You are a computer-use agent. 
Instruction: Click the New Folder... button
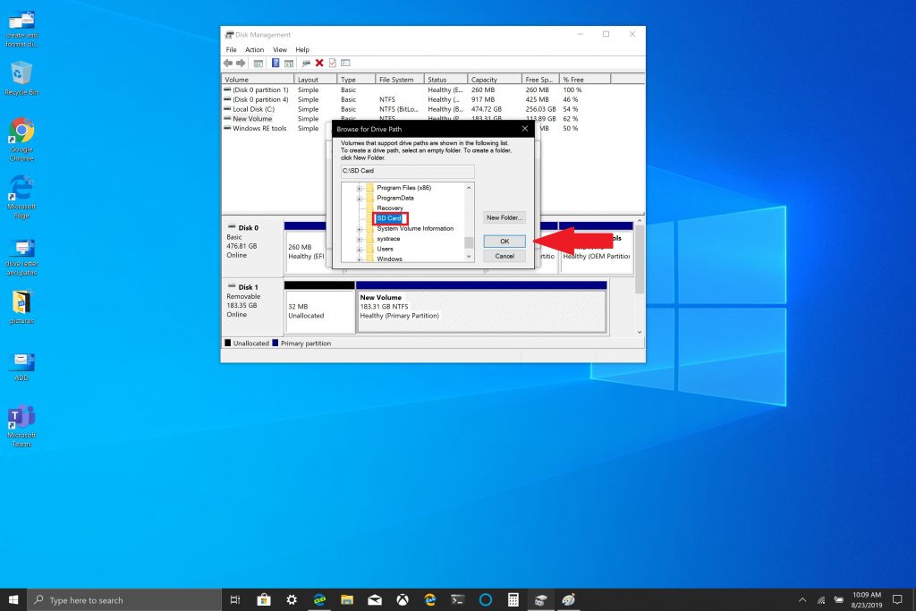505,217
